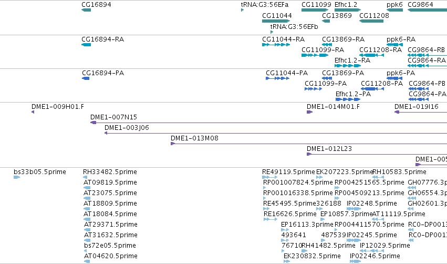Select transcript ppk6-RA
Viewport: 447px width, 264px height.
(x=401, y=39)
